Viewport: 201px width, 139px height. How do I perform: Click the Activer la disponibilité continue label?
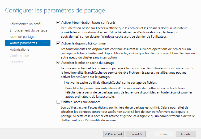click(83, 43)
